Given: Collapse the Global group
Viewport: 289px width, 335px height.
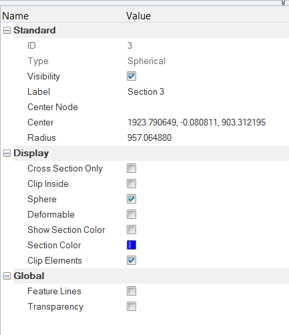Looking at the screenshot, I should pos(7,276).
